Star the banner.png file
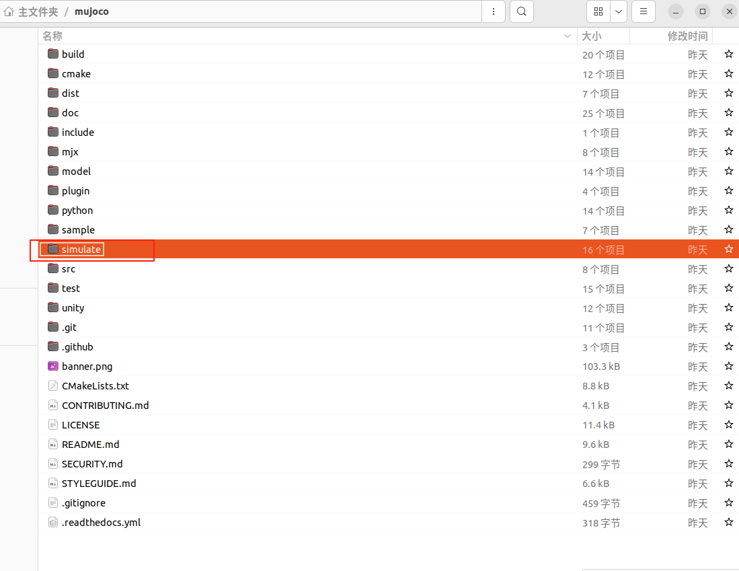The width and height of the screenshot is (739, 571). coord(729,367)
